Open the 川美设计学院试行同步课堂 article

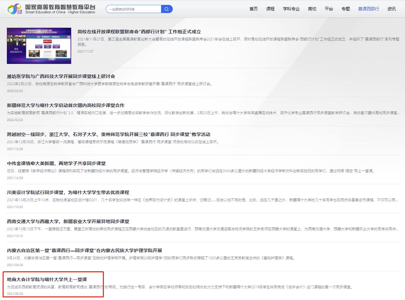point(68,192)
